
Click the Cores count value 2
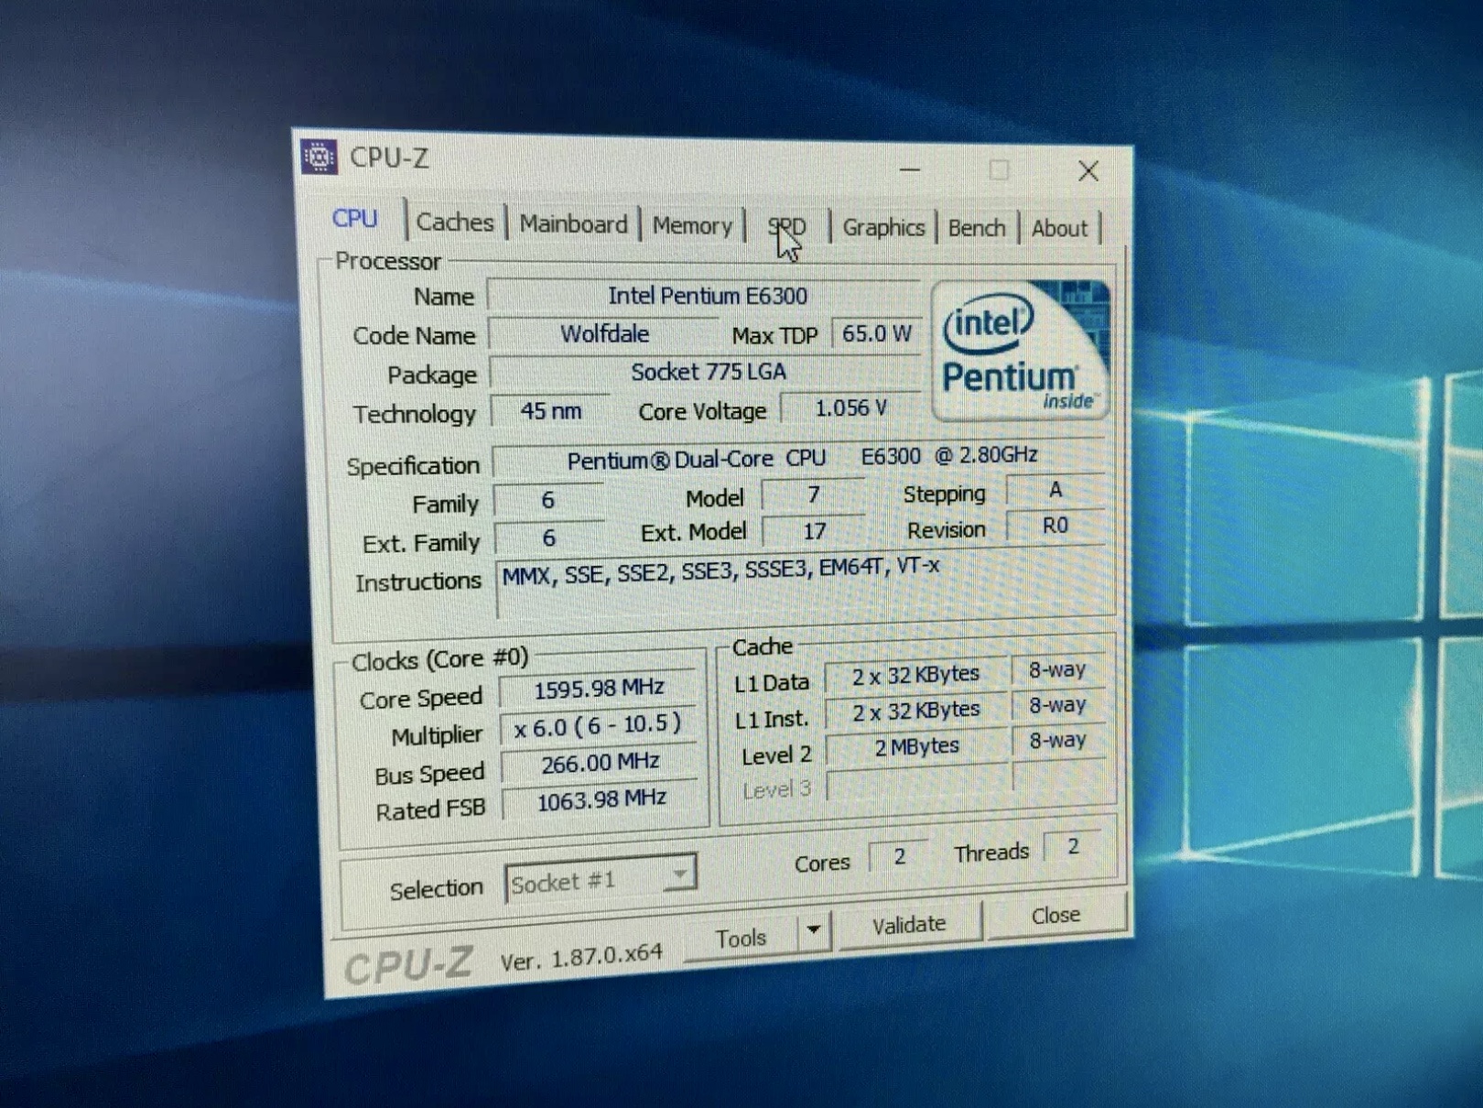(900, 856)
